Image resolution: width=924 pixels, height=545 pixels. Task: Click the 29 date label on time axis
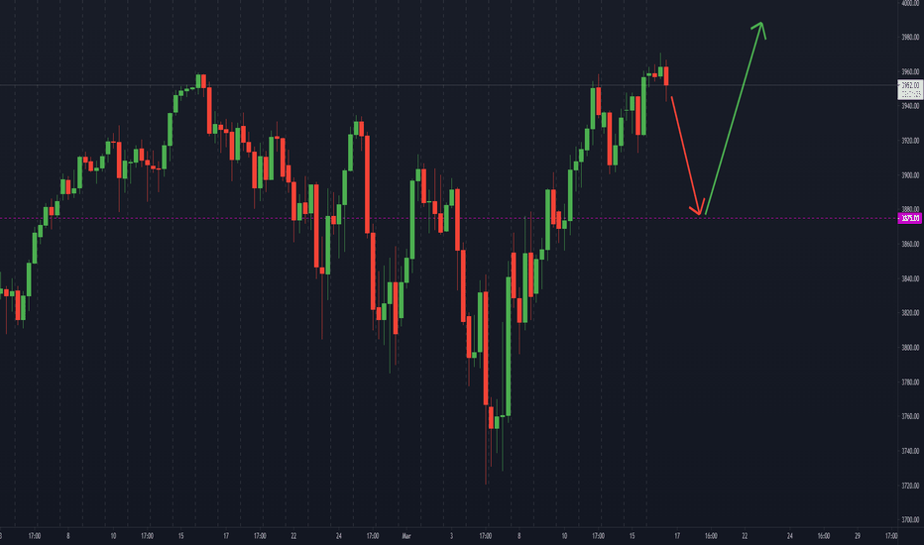click(858, 536)
